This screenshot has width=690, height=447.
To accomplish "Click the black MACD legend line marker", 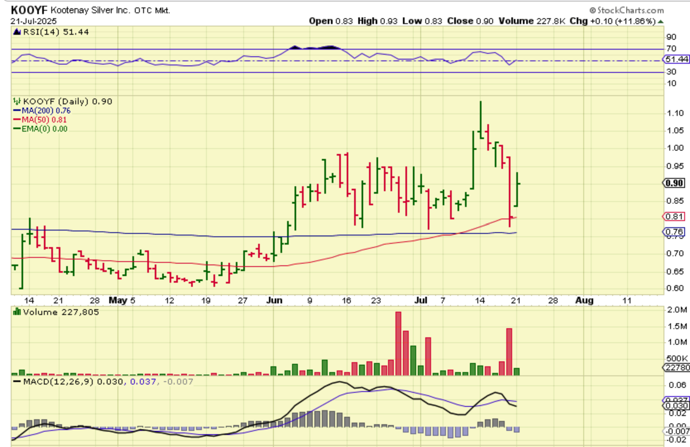I will (x=17, y=381).
